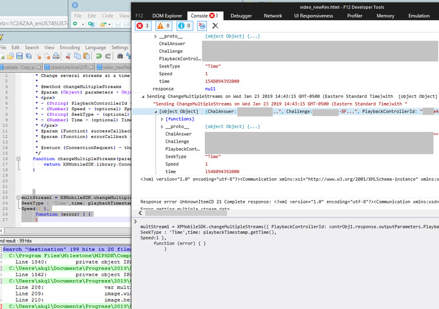Toggle the errors filter showing 3

pos(142,26)
